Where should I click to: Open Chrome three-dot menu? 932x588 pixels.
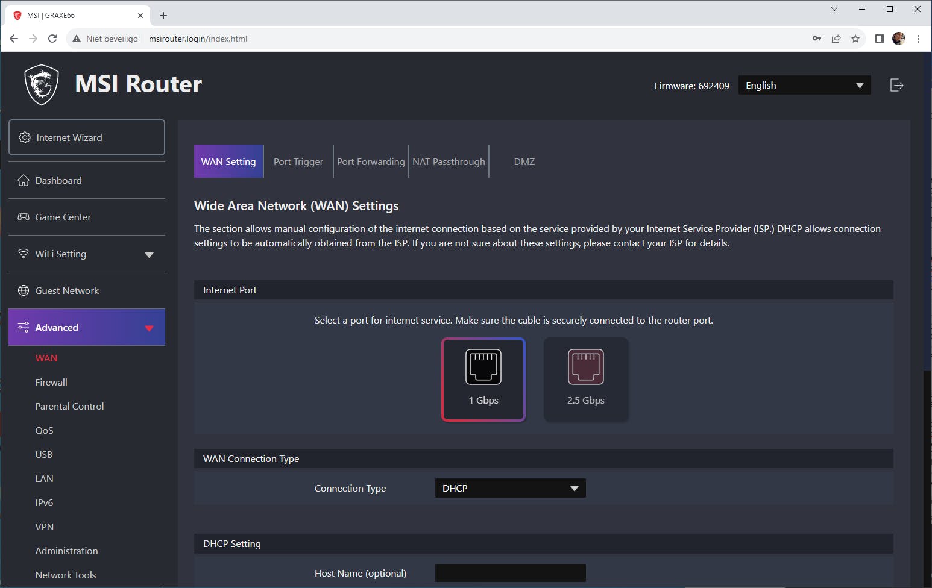(918, 39)
